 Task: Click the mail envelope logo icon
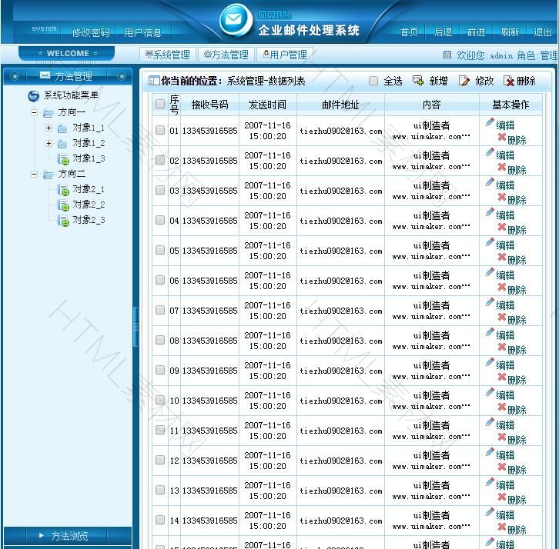click(235, 20)
